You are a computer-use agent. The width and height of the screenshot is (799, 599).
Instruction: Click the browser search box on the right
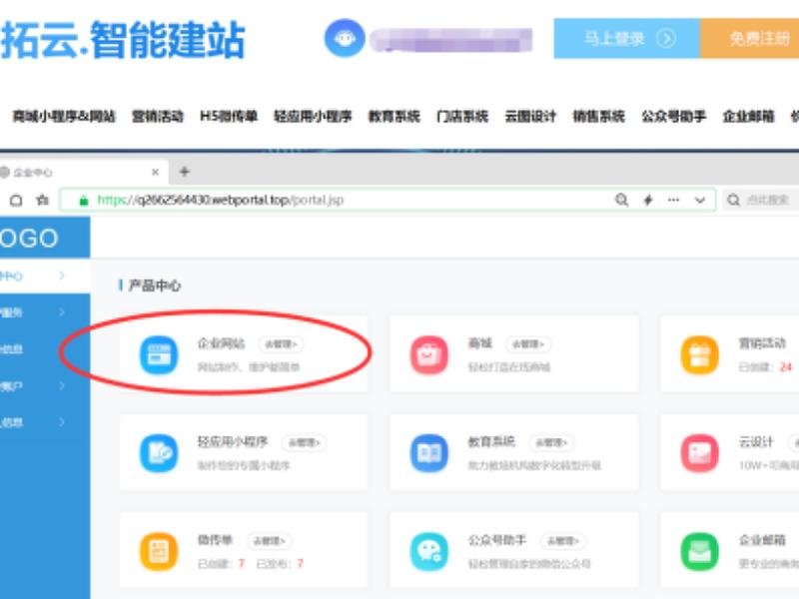click(x=760, y=200)
